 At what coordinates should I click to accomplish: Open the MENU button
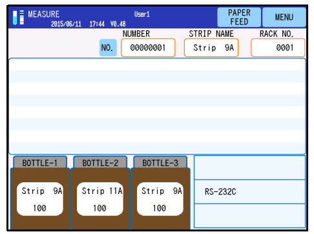[x=284, y=17]
